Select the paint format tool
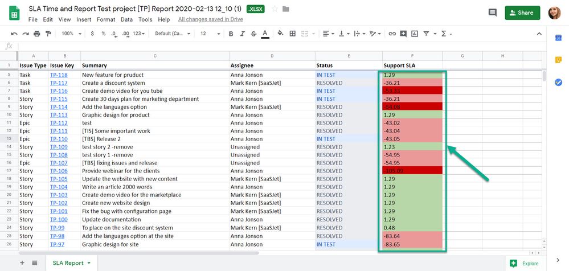 (48, 34)
